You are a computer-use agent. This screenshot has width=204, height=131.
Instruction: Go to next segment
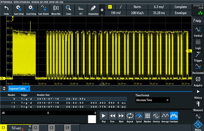tap(121, 118)
